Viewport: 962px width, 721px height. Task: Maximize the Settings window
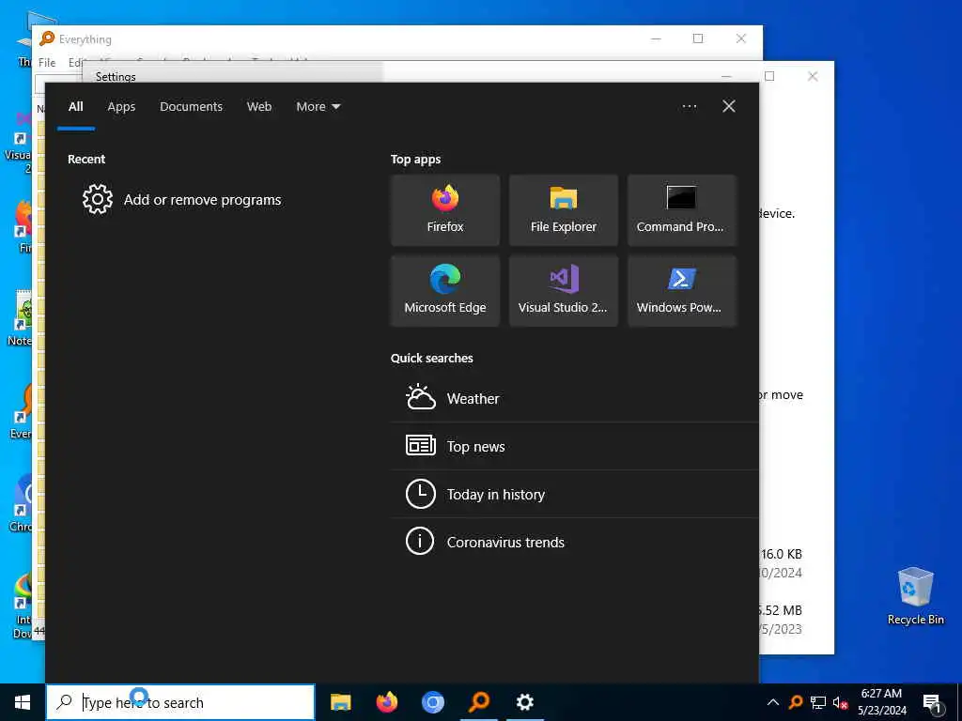769,76
